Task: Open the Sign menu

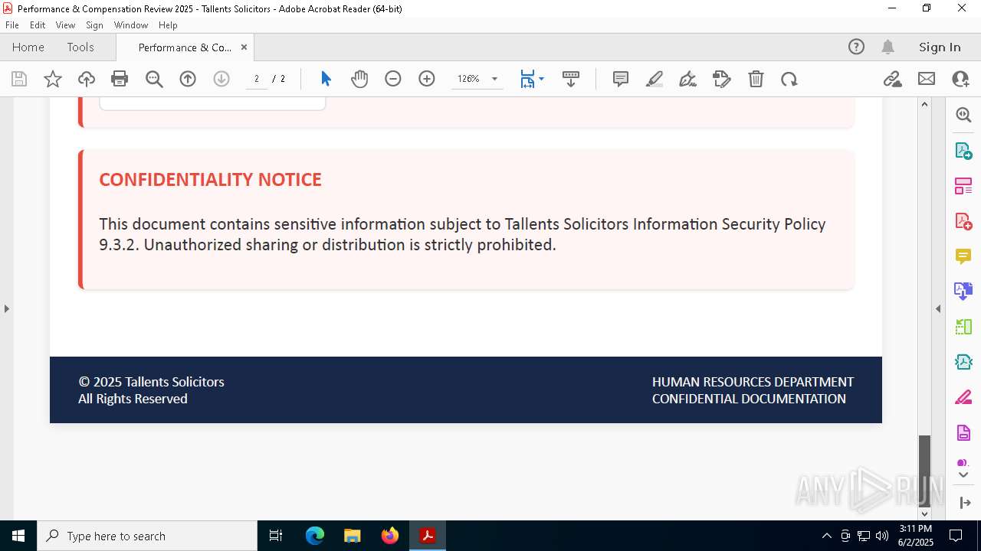Action: 94,24
